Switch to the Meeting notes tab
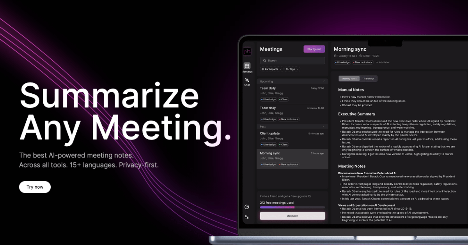Image resolution: width=468 pixels, height=245 pixels. (349, 79)
